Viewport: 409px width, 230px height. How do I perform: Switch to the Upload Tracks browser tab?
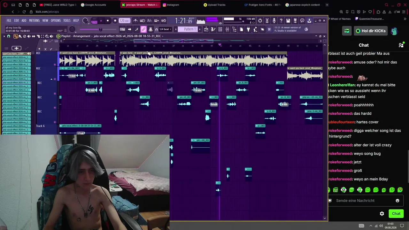217,5
